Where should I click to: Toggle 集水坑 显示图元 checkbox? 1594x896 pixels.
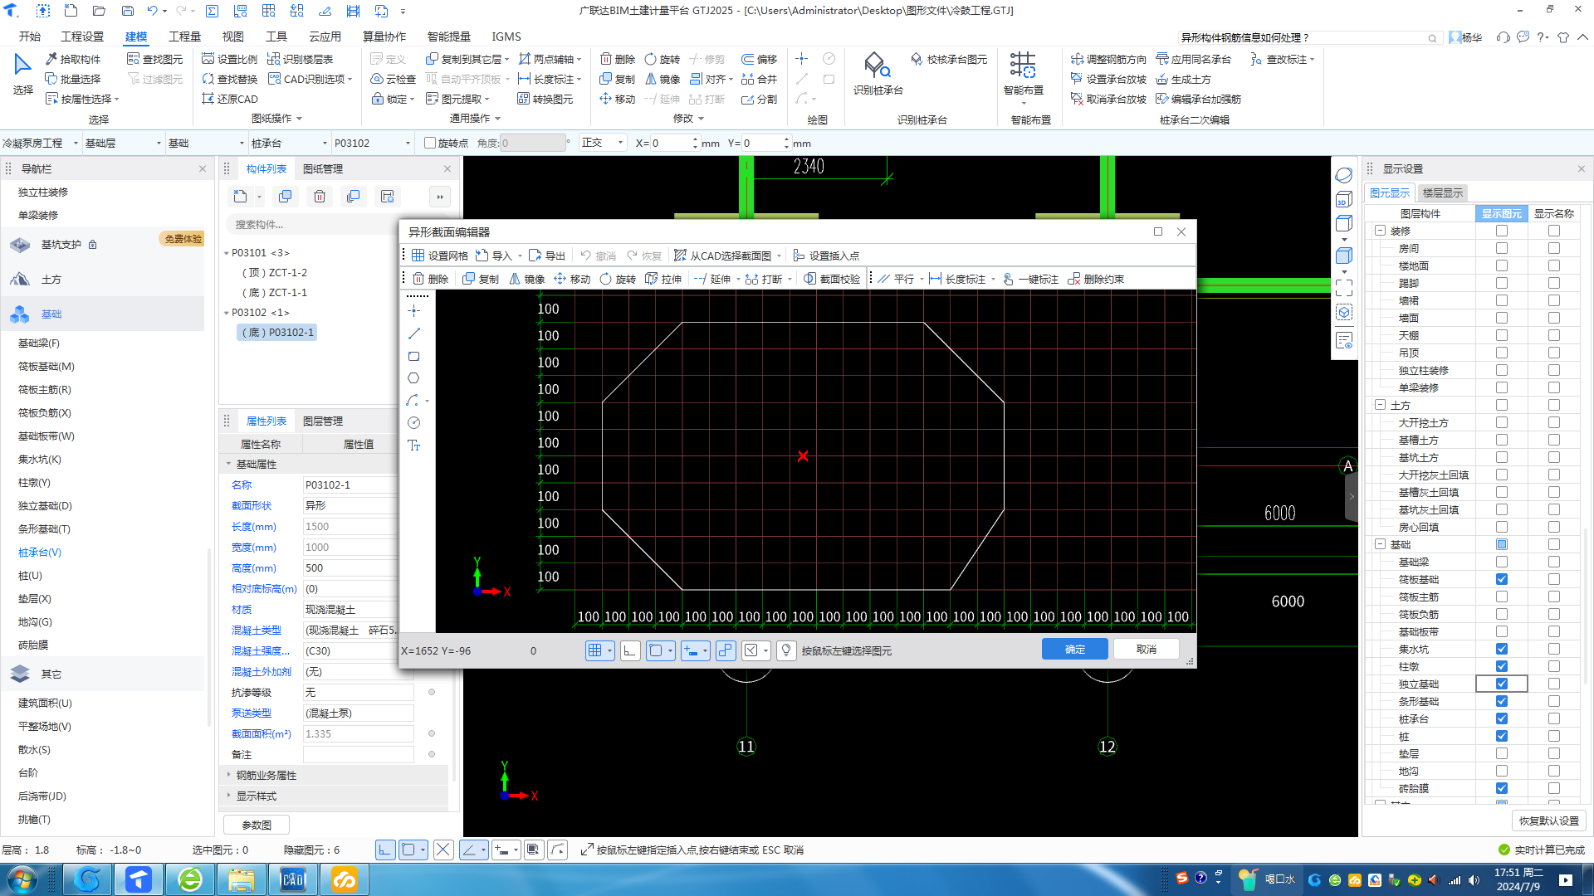coord(1502,649)
